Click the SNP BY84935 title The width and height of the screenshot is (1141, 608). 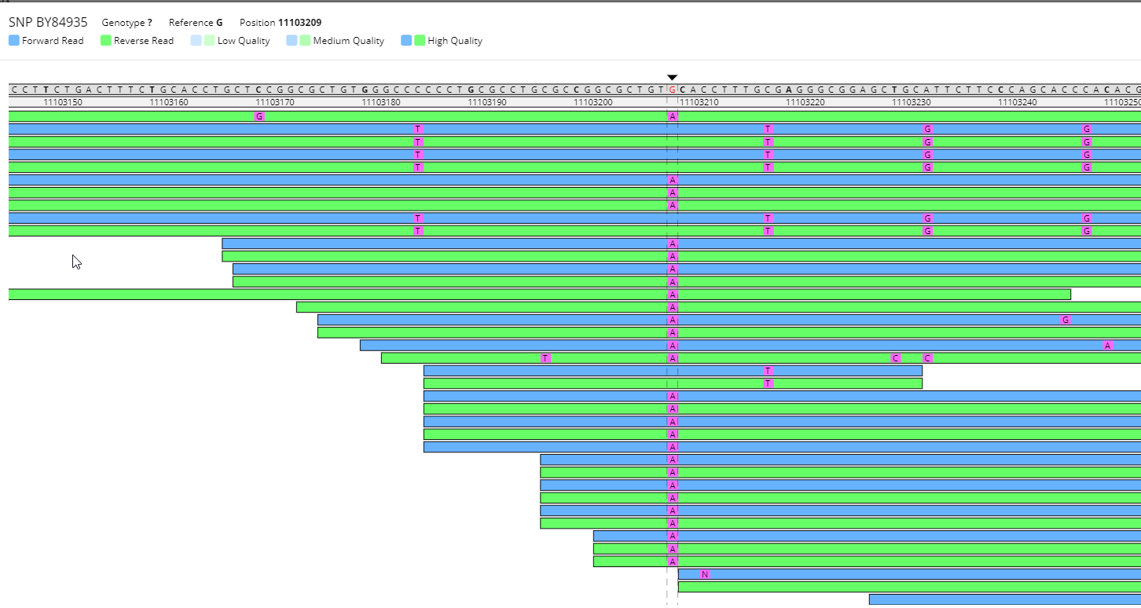point(48,23)
